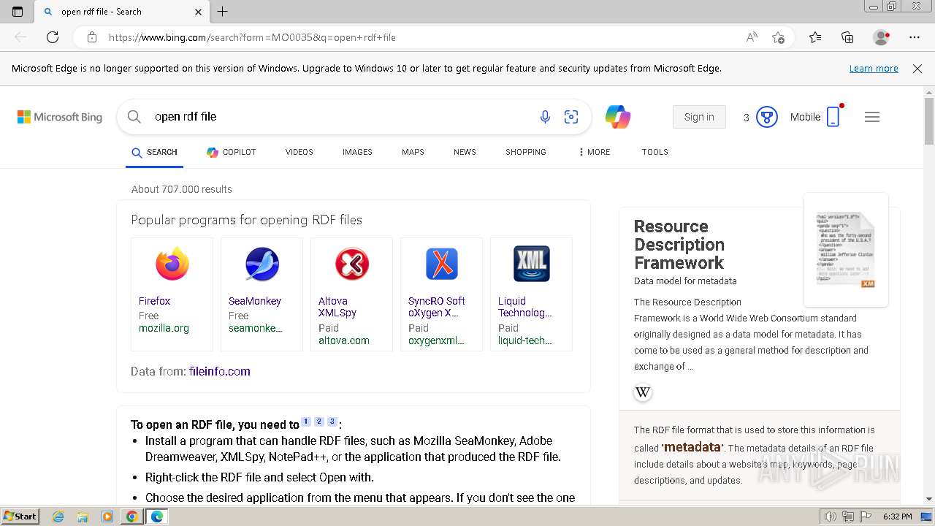
Task: Open the Mobile phone icon
Action: (x=833, y=117)
